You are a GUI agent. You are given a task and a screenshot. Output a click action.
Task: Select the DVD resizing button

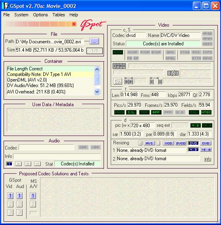coord(193,143)
